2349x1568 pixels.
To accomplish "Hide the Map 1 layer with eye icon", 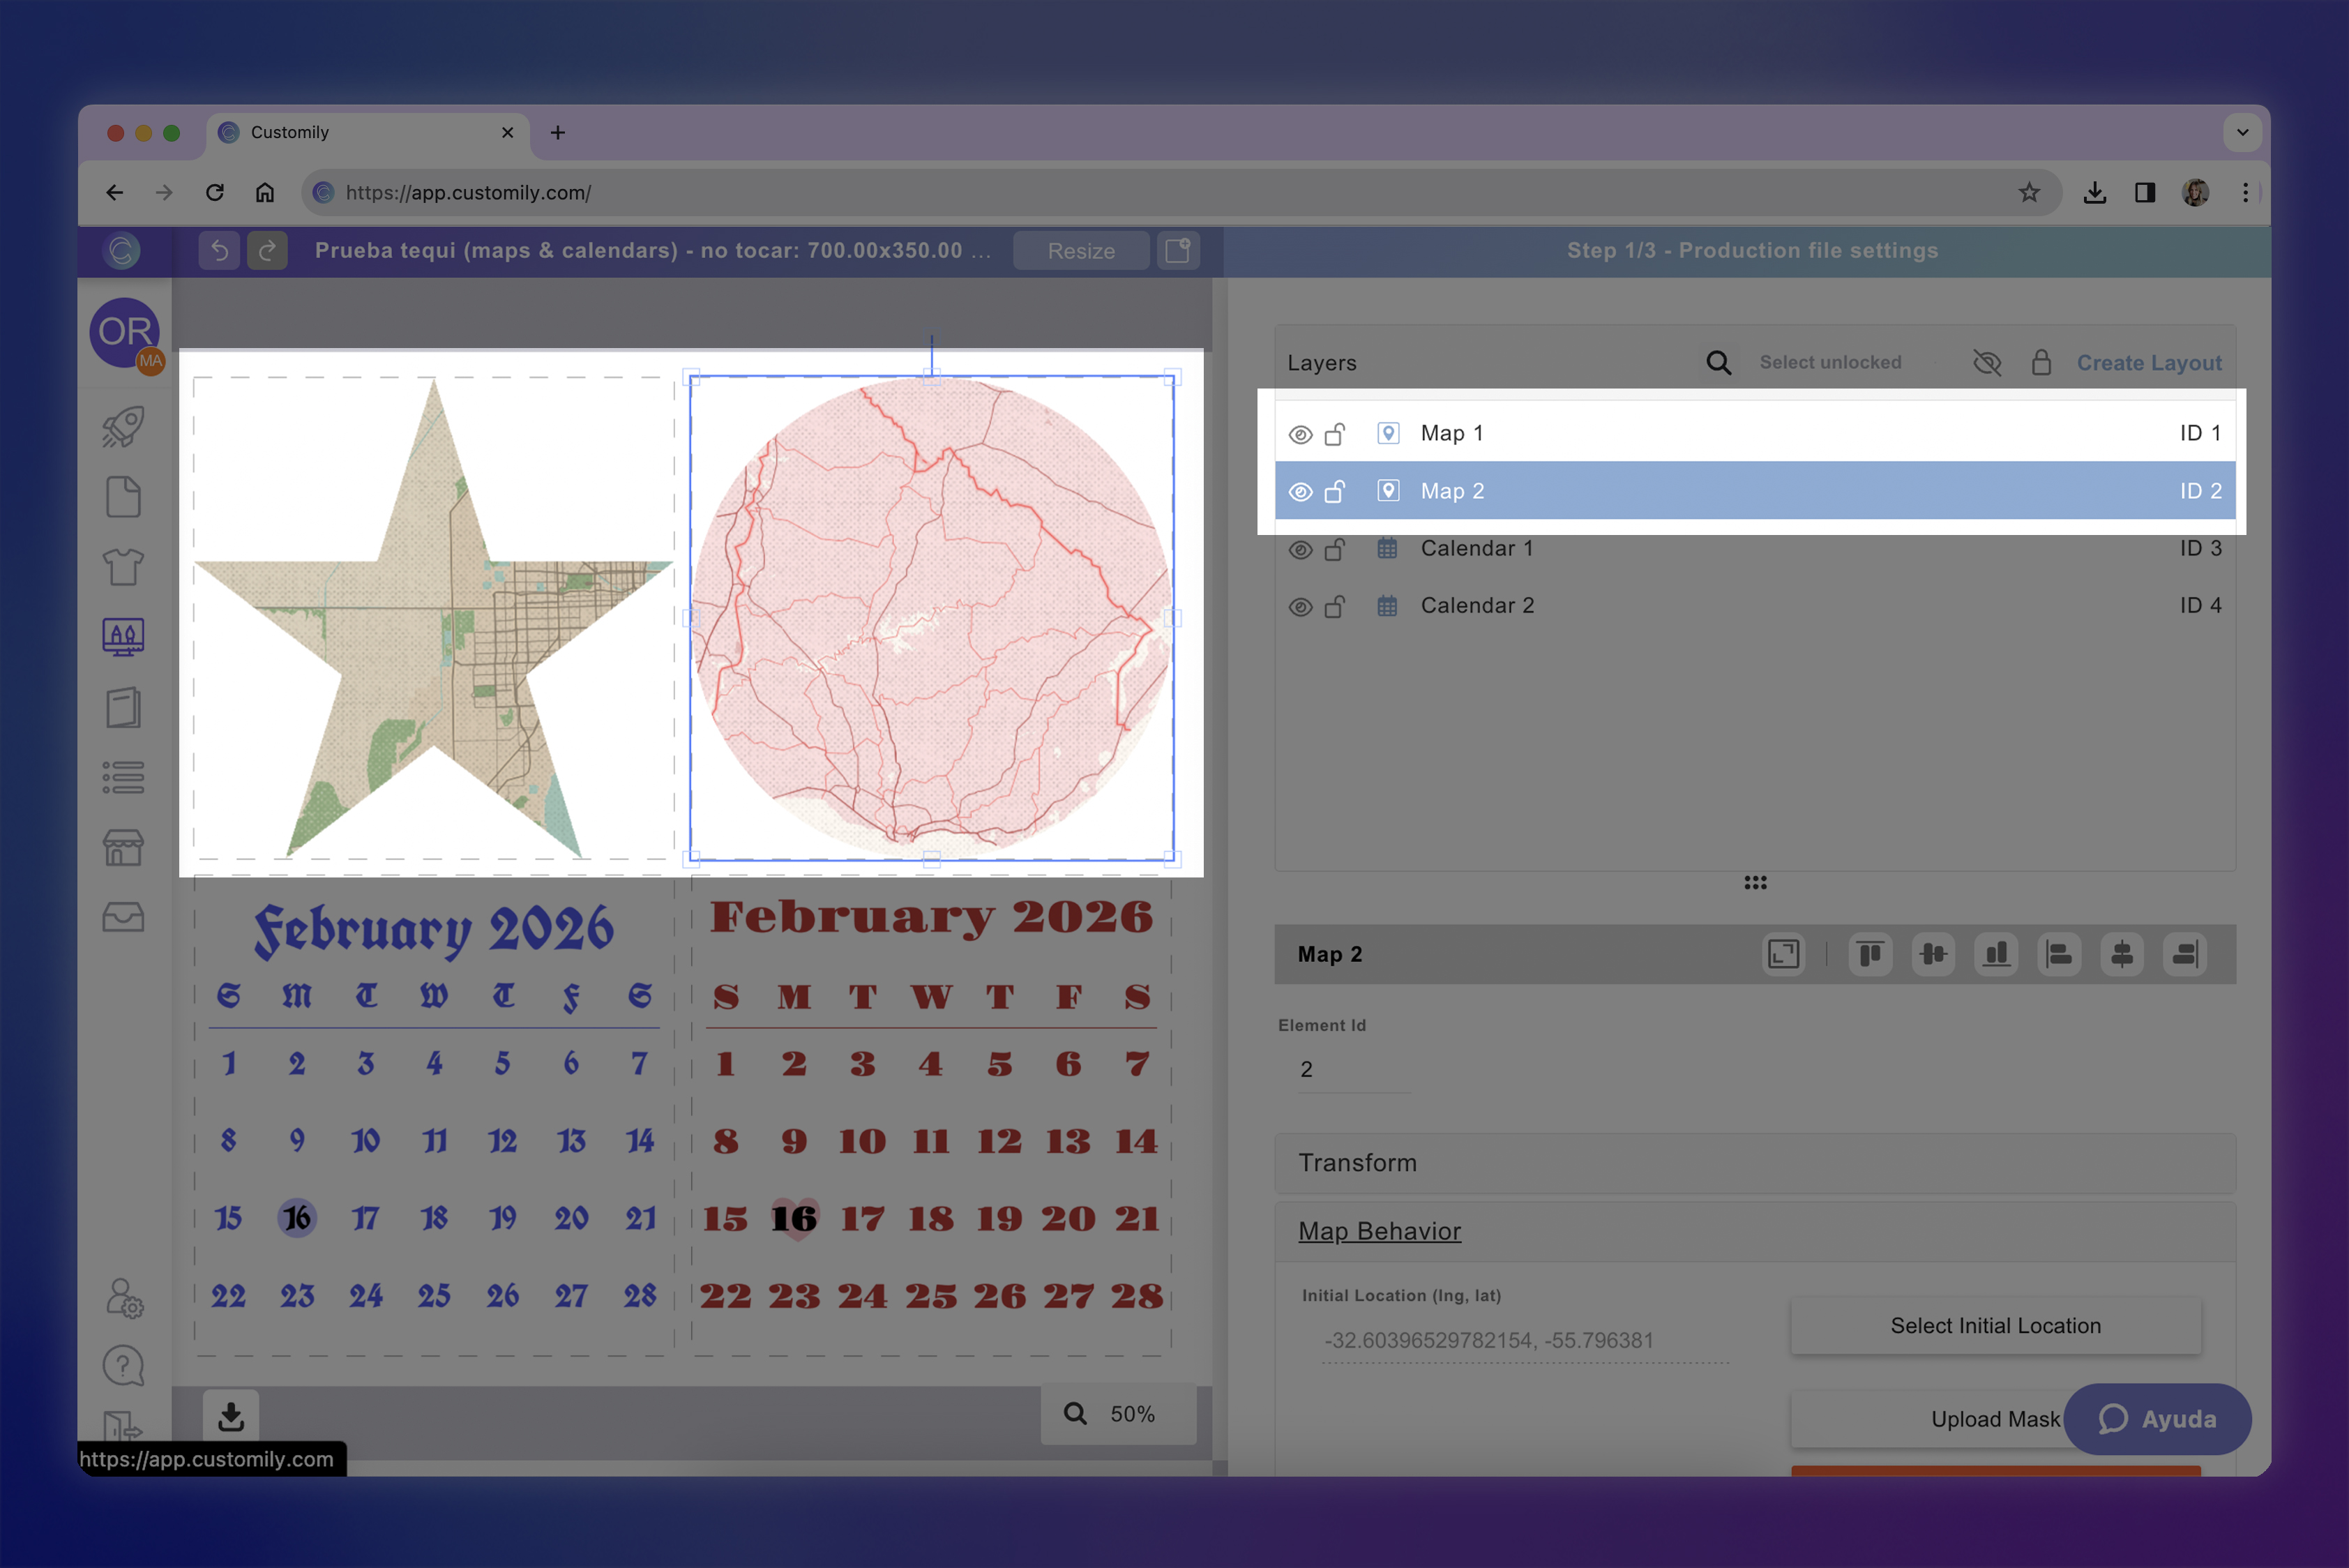I will click(1300, 434).
